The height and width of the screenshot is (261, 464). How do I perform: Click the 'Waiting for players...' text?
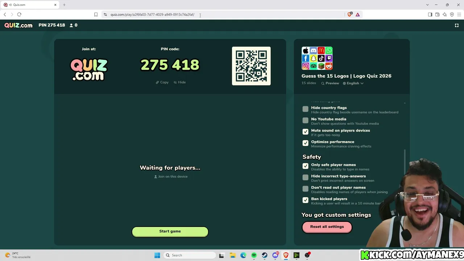(170, 168)
